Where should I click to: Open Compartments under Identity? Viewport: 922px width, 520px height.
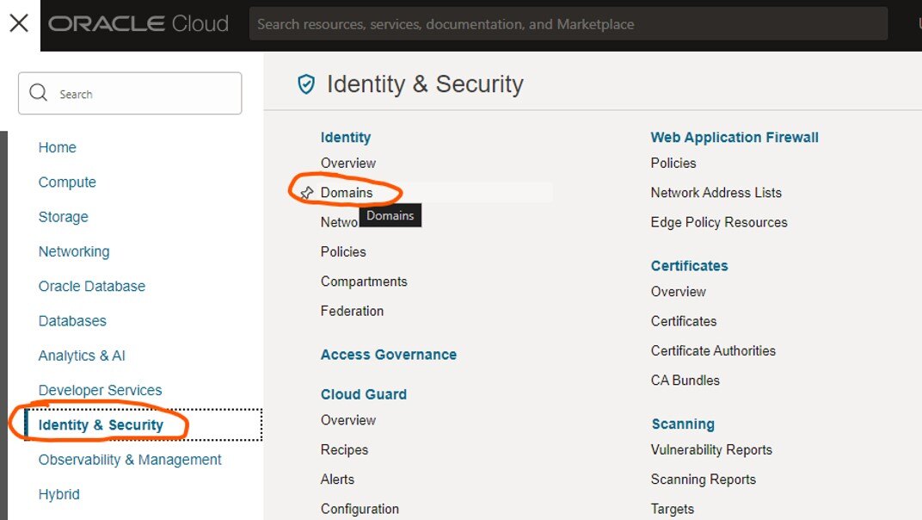click(x=364, y=282)
